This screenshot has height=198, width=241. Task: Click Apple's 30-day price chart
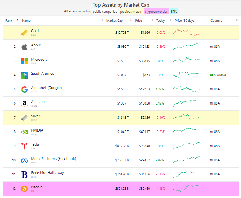pos(186,46)
